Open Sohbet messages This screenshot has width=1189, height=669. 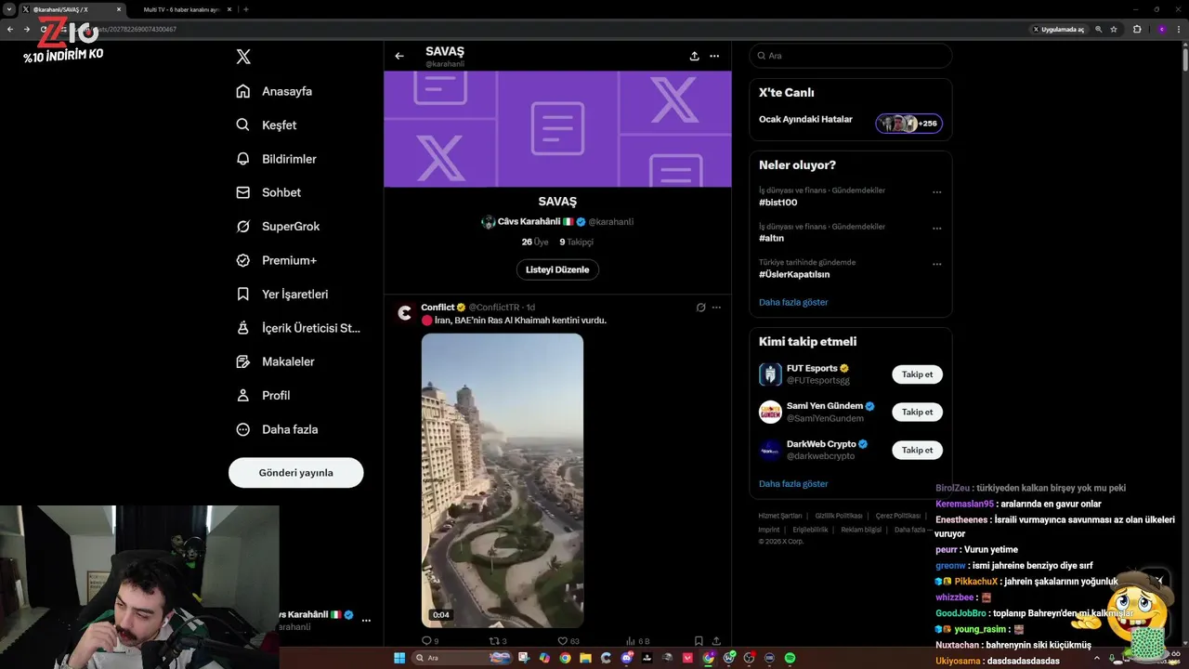click(268, 192)
